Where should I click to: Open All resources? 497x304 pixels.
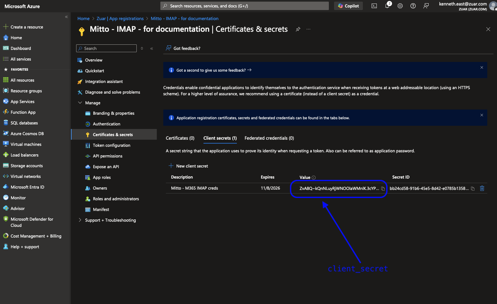click(22, 80)
